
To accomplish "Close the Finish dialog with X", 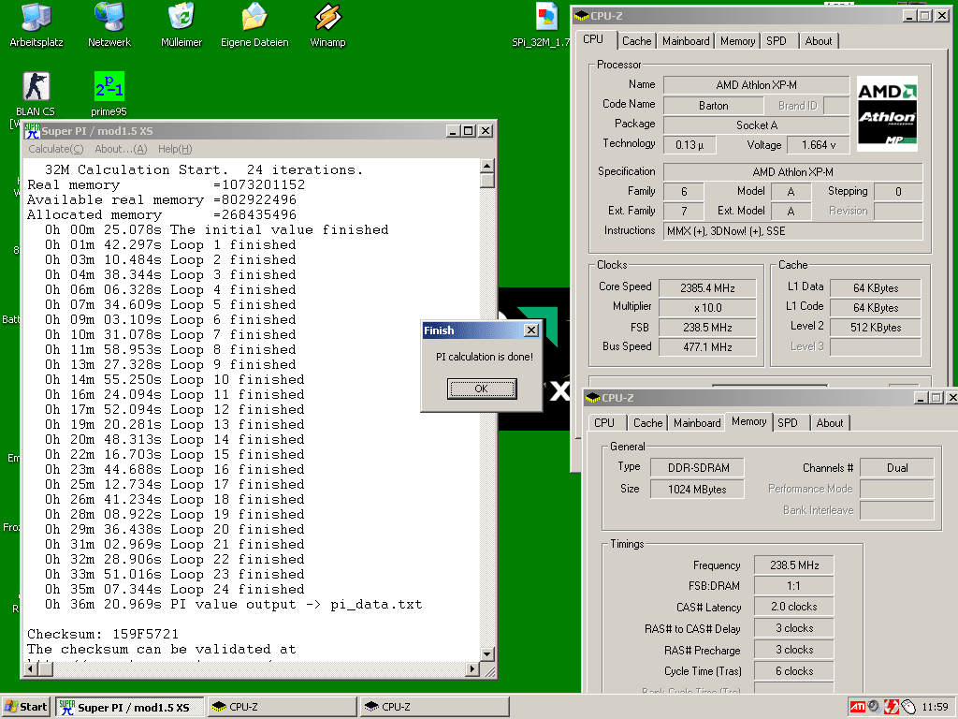I will click(531, 330).
